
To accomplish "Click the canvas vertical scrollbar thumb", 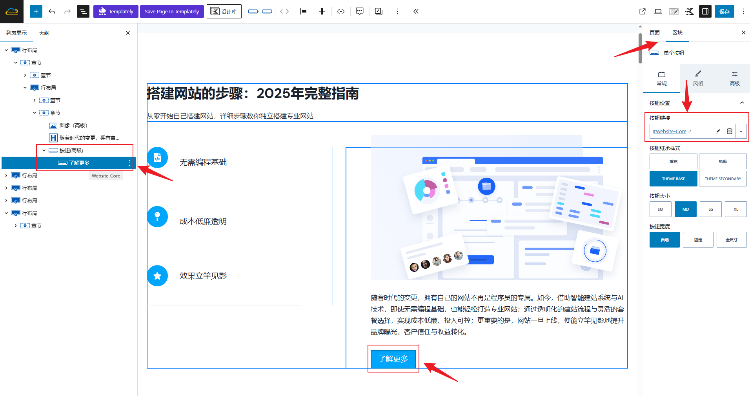I will pyautogui.click(x=640, y=47).
